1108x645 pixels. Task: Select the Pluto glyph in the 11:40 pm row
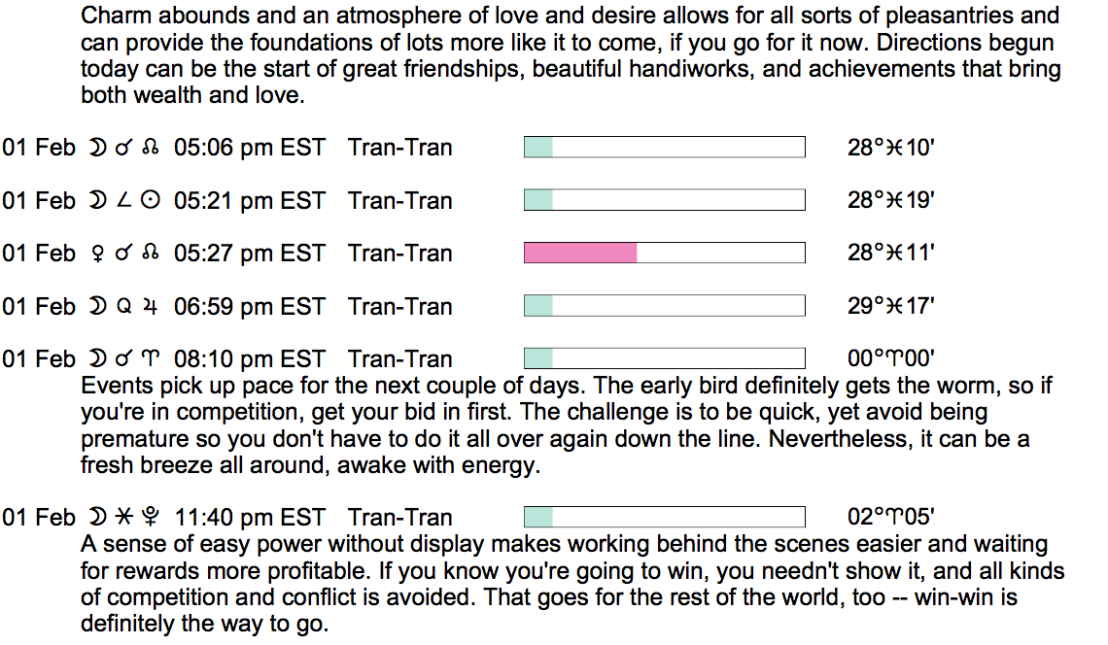[x=152, y=518]
